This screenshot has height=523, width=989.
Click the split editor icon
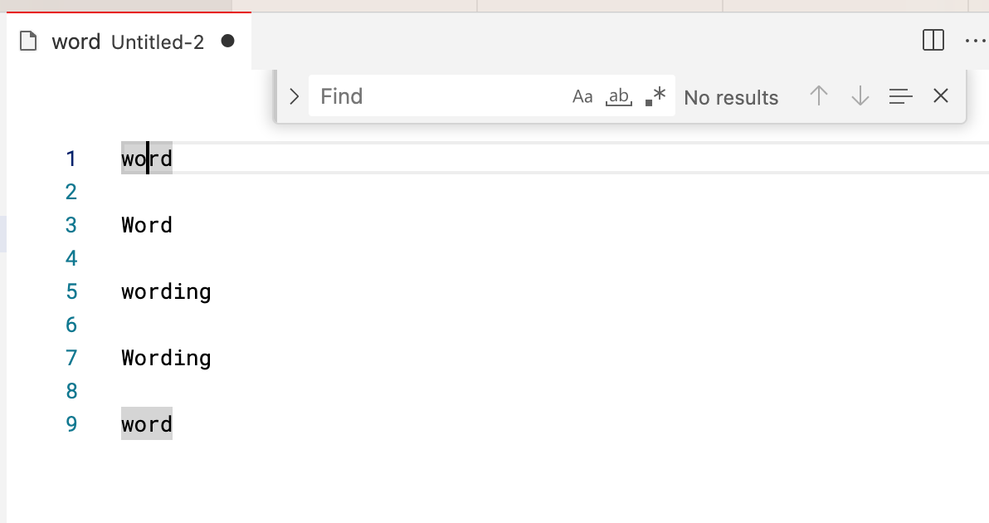(x=933, y=40)
